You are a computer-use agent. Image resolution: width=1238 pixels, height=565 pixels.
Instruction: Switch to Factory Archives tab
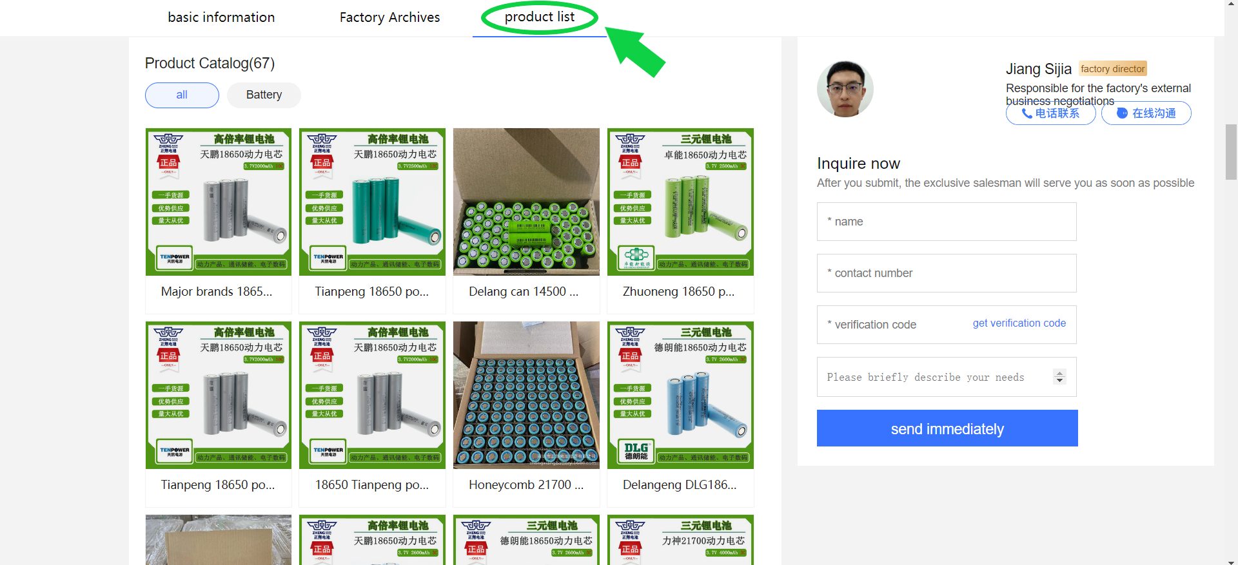pyautogui.click(x=389, y=17)
